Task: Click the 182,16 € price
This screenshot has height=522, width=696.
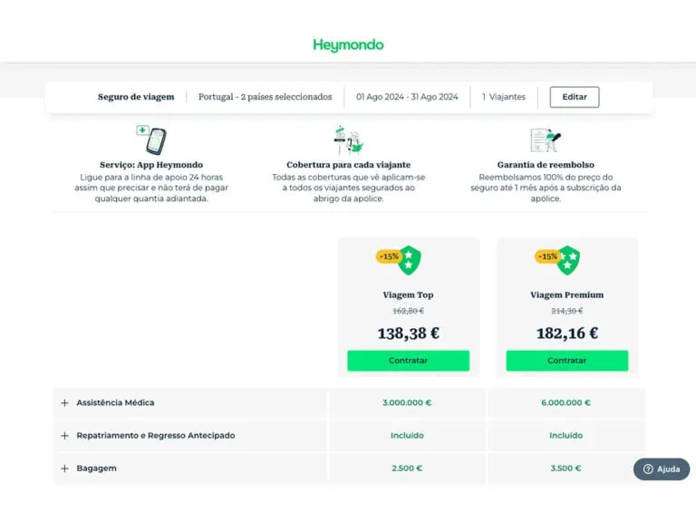Action: click(567, 333)
